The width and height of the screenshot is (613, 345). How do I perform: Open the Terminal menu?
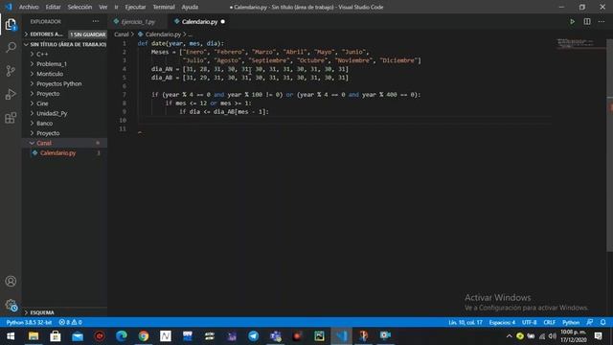[164, 7]
